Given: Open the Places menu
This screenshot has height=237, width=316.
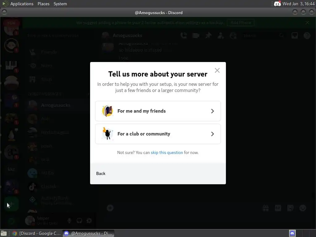Looking at the screenshot, I should pyautogui.click(x=43, y=4).
